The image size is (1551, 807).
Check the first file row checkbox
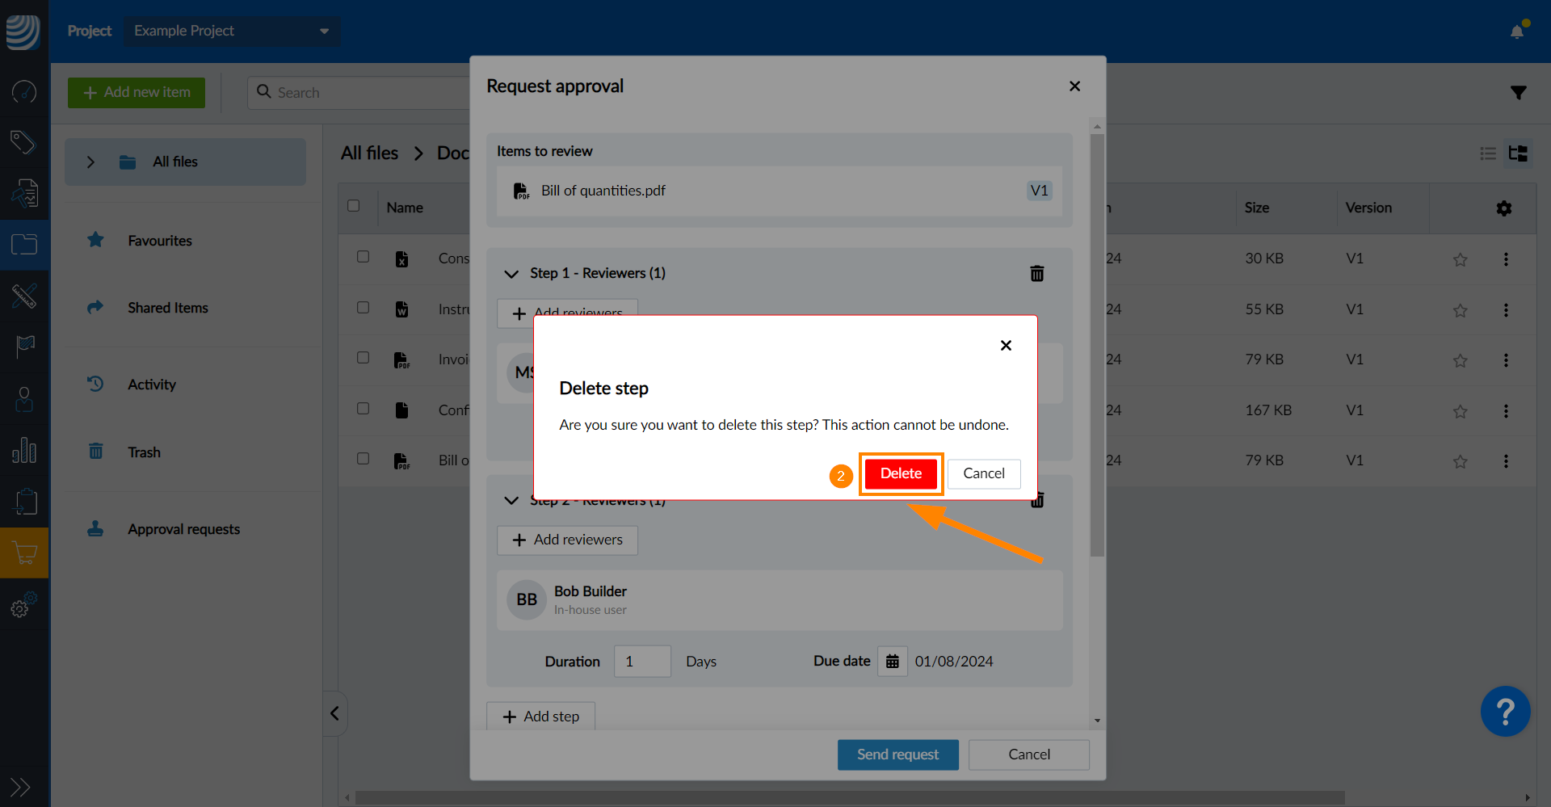[364, 257]
